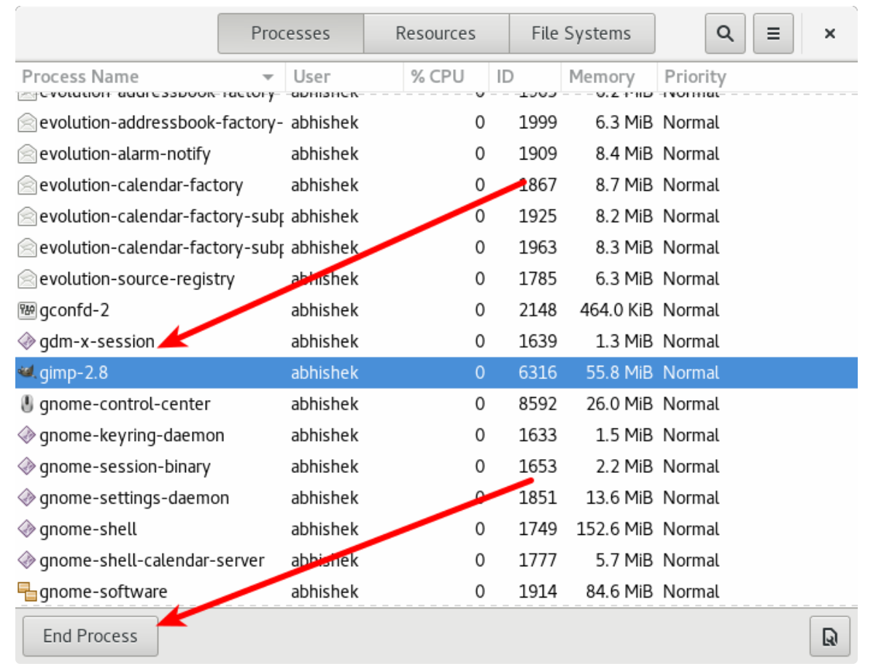This screenshot has height=669, width=884.
Task: Open the process search tool
Action: click(x=725, y=34)
